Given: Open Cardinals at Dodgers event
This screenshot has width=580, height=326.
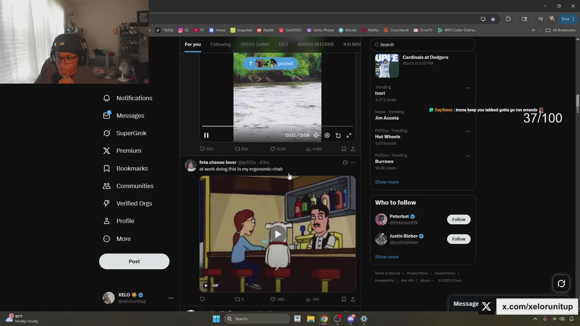Looking at the screenshot, I should 423,66.
